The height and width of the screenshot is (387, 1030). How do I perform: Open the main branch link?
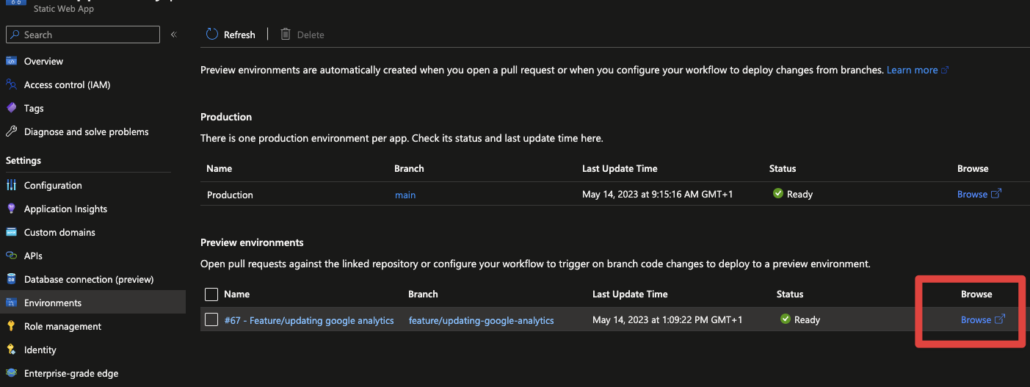405,195
